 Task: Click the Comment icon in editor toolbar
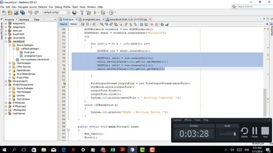162,24
